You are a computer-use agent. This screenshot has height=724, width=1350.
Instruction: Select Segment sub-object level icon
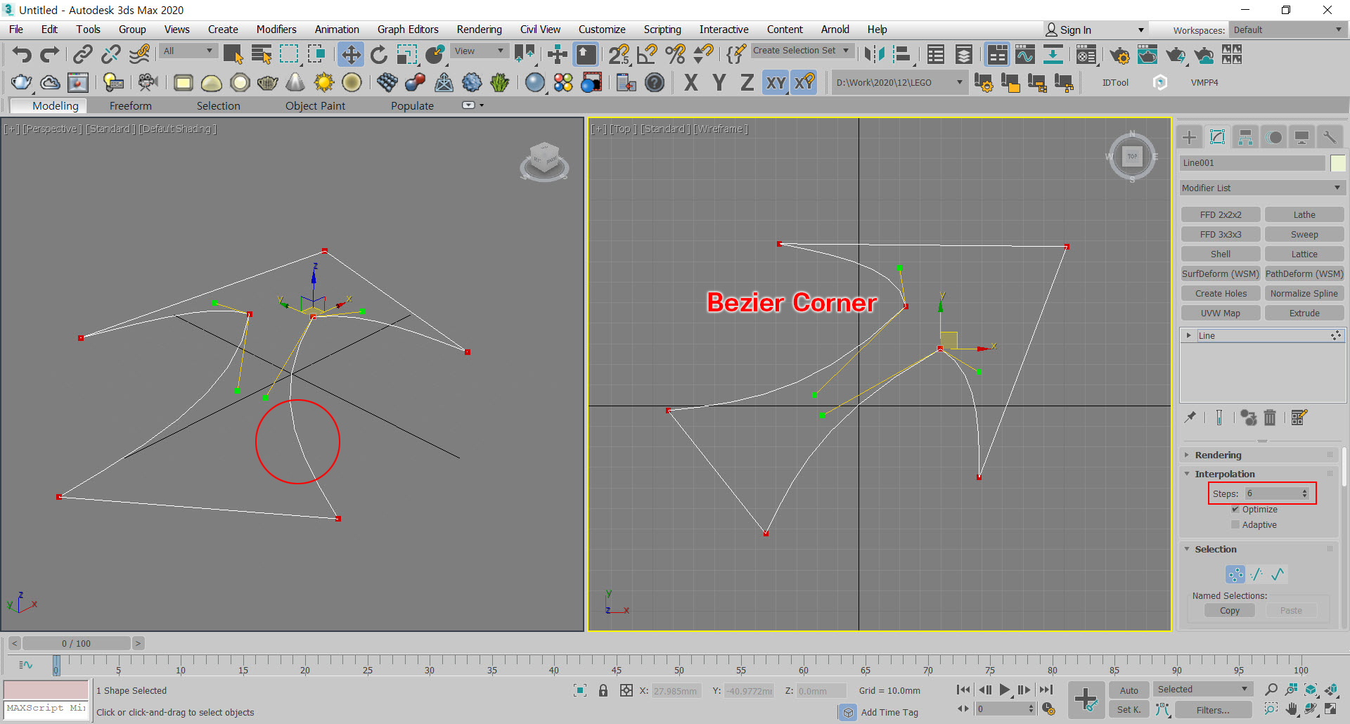pyautogui.click(x=1256, y=574)
